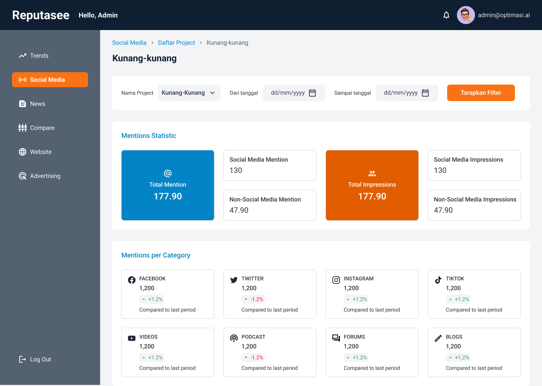Open Advertising via its megaphone icon

point(22,176)
